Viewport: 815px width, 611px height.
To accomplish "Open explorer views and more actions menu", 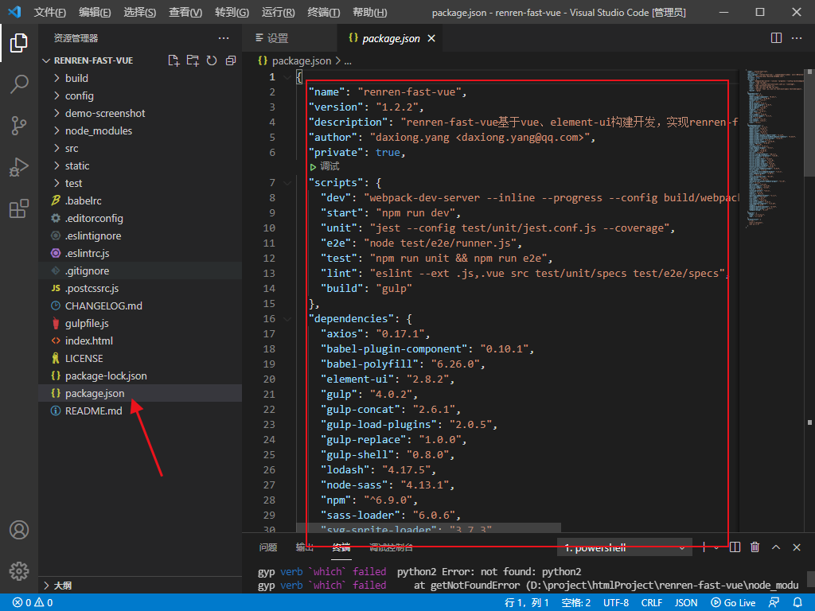I will click(224, 38).
